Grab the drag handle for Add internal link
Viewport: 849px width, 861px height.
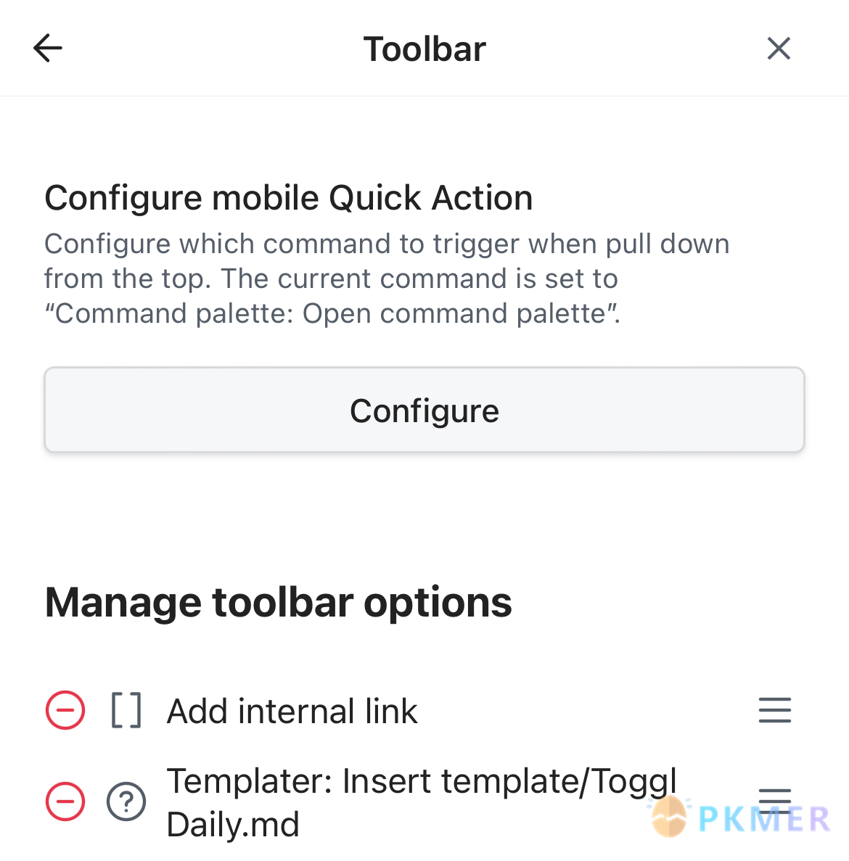click(x=775, y=710)
